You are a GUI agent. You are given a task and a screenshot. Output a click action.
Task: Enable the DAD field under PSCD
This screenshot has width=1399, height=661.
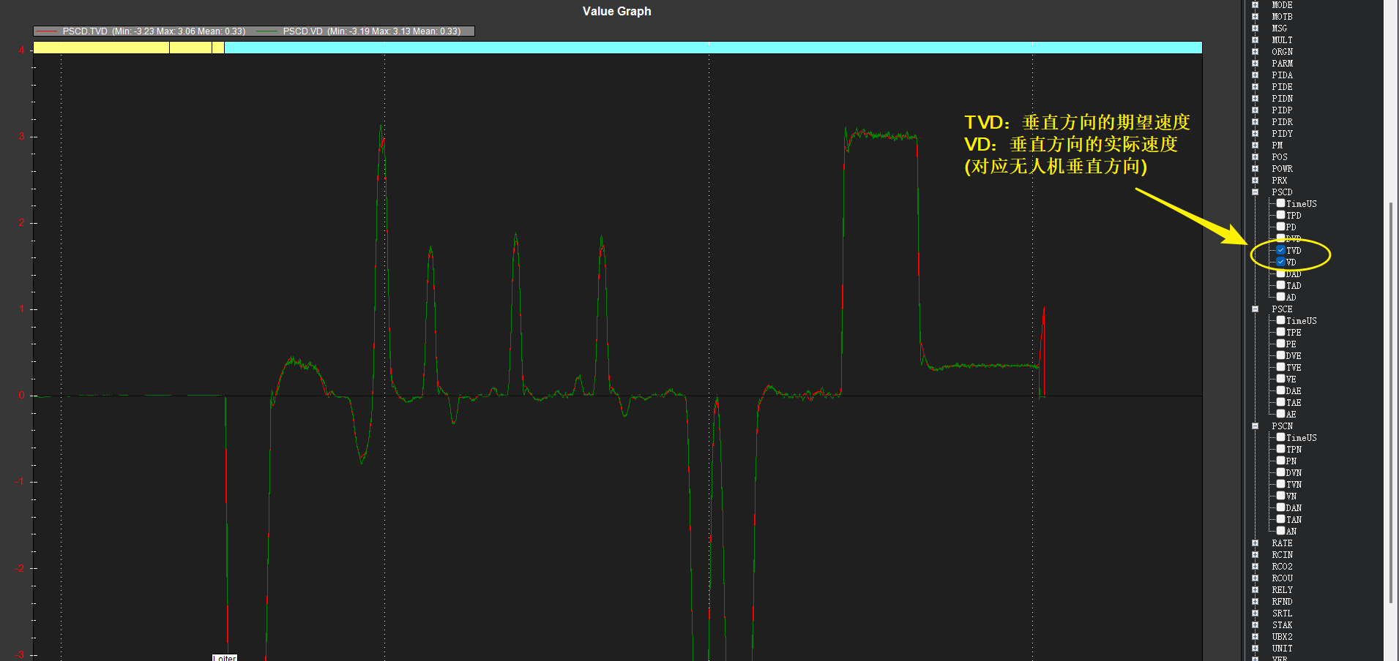(1280, 273)
